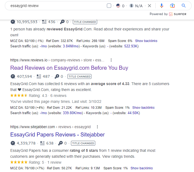Open website keywords 522.93K link
This screenshot has width=194, height=172.
coord(131,46)
